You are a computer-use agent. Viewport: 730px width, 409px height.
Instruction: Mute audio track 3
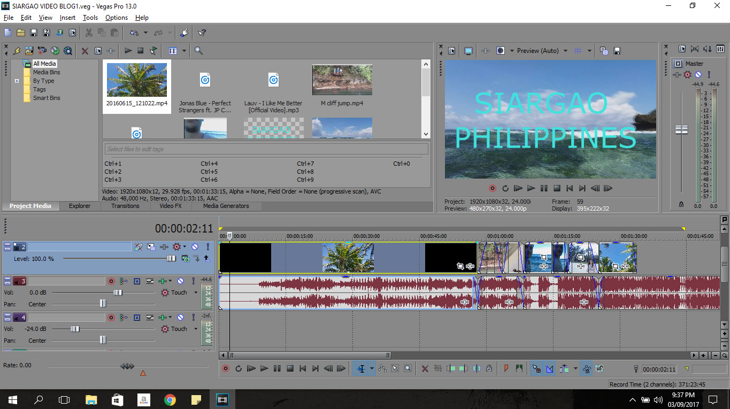coord(181,281)
